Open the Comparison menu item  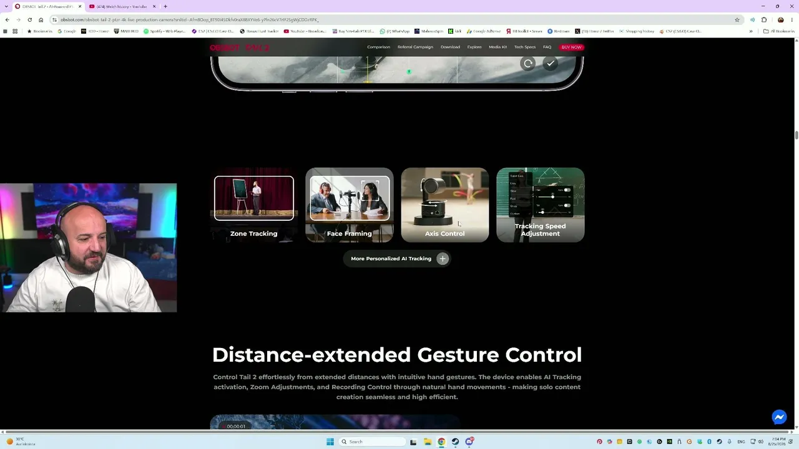(x=378, y=47)
